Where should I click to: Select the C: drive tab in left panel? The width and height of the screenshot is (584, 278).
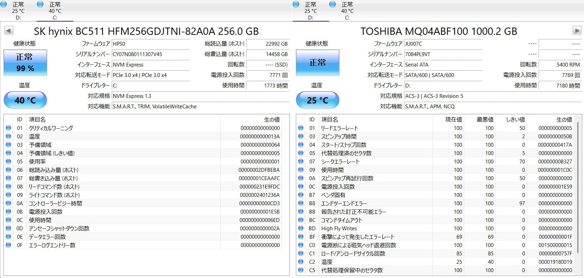(x=55, y=11)
